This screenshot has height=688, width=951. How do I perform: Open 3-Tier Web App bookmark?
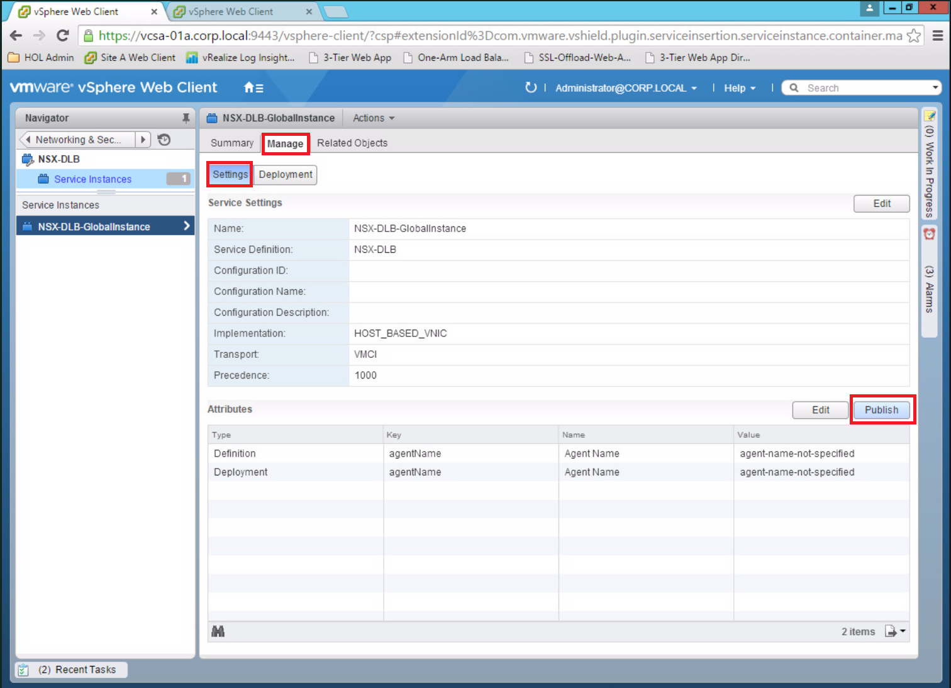[x=350, y=57]
